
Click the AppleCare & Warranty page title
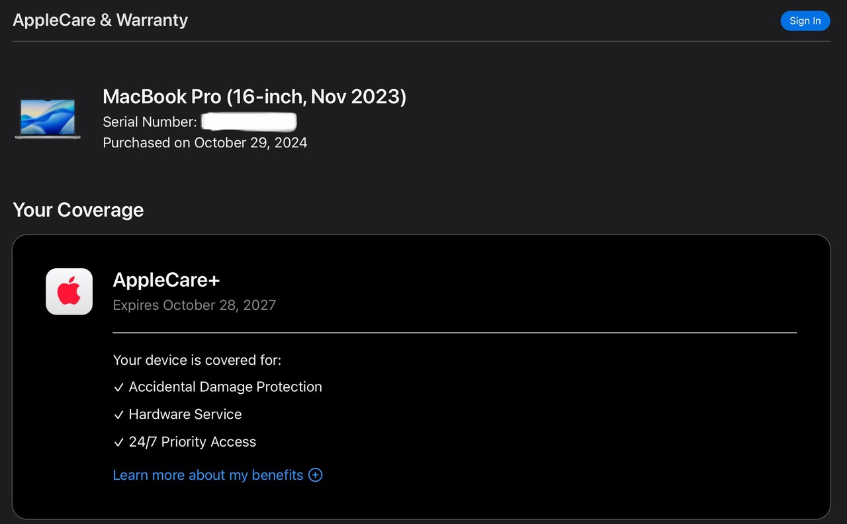click(100, 20)
